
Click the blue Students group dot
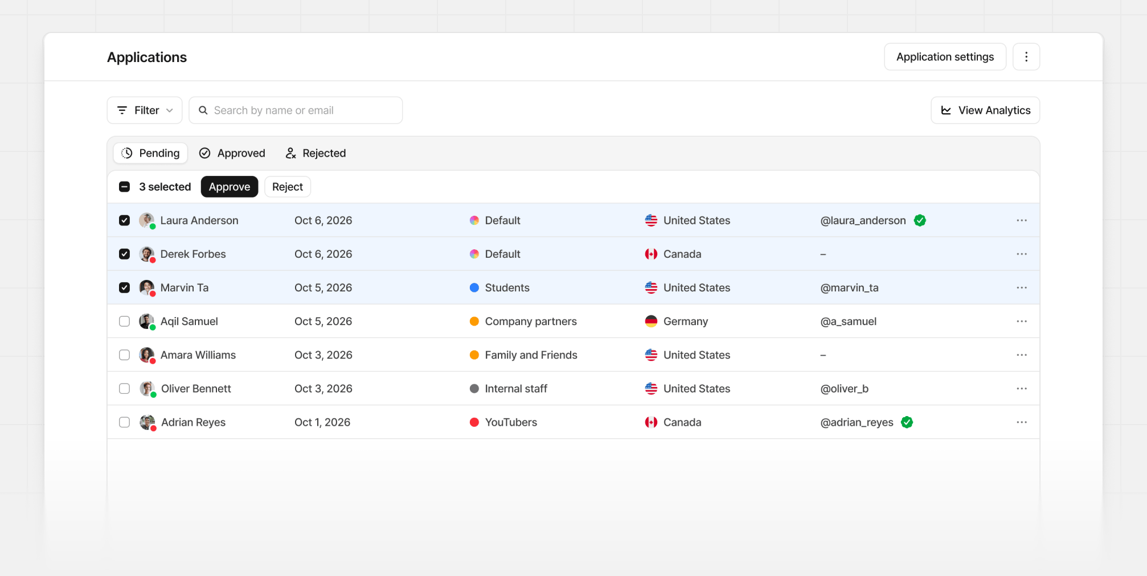pos(474,287)
